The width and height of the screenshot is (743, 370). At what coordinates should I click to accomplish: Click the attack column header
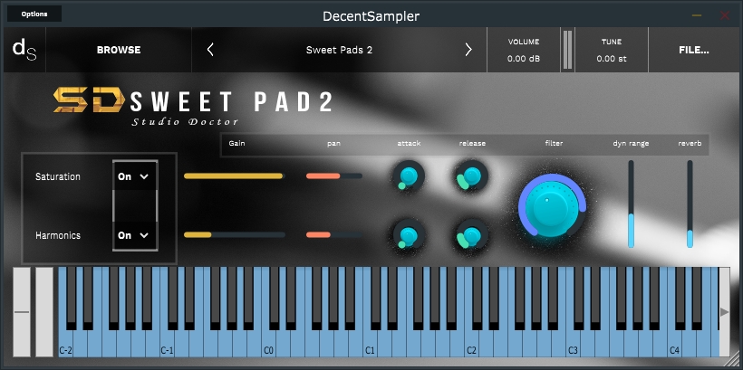pos(409,143)
